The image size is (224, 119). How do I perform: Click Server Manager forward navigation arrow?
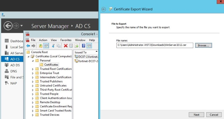[16, 26]
